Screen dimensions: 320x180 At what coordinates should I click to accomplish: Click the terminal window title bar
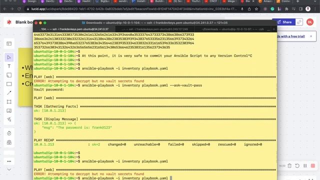point(155,23)
